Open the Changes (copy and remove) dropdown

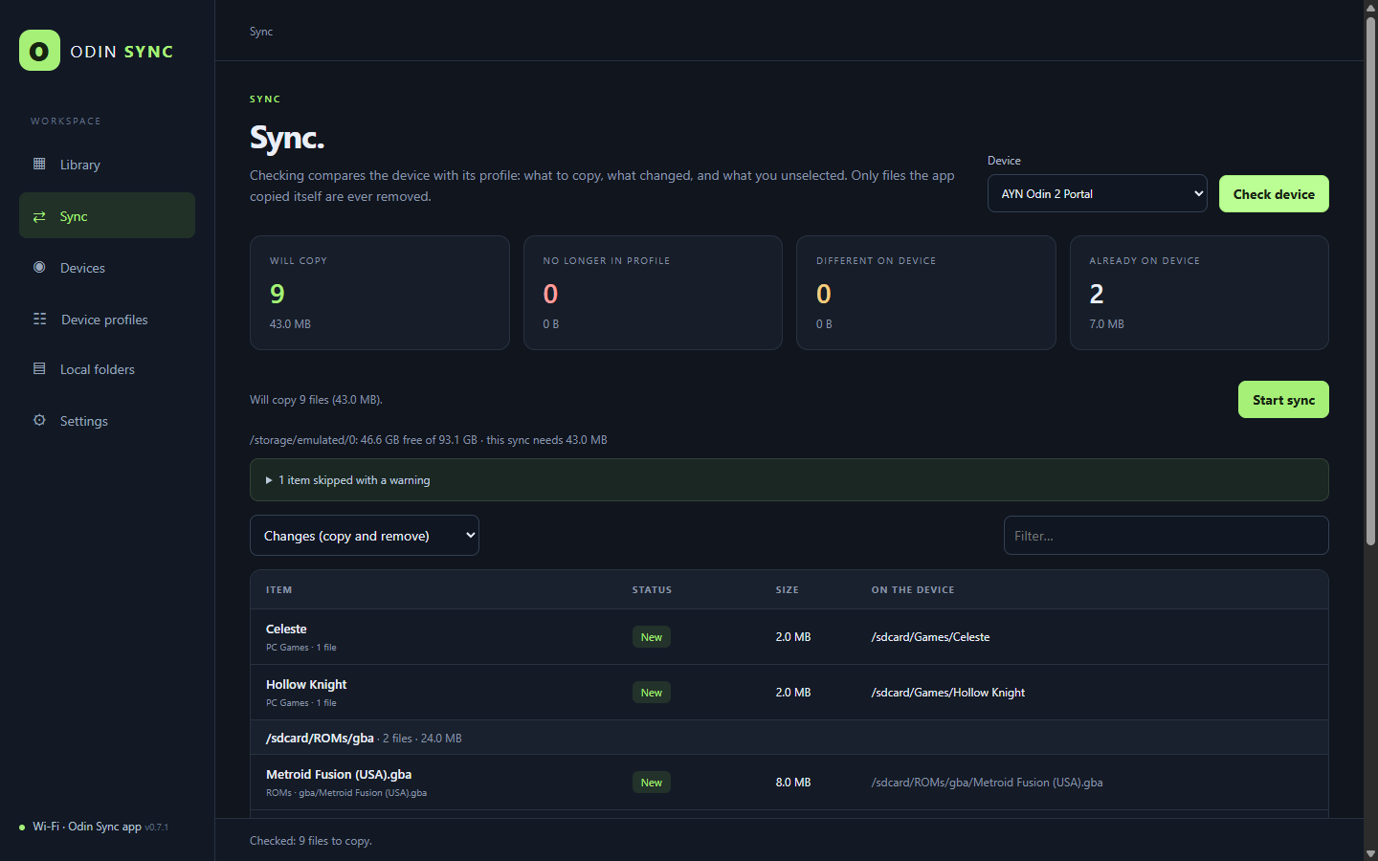[x=365, y=536]
